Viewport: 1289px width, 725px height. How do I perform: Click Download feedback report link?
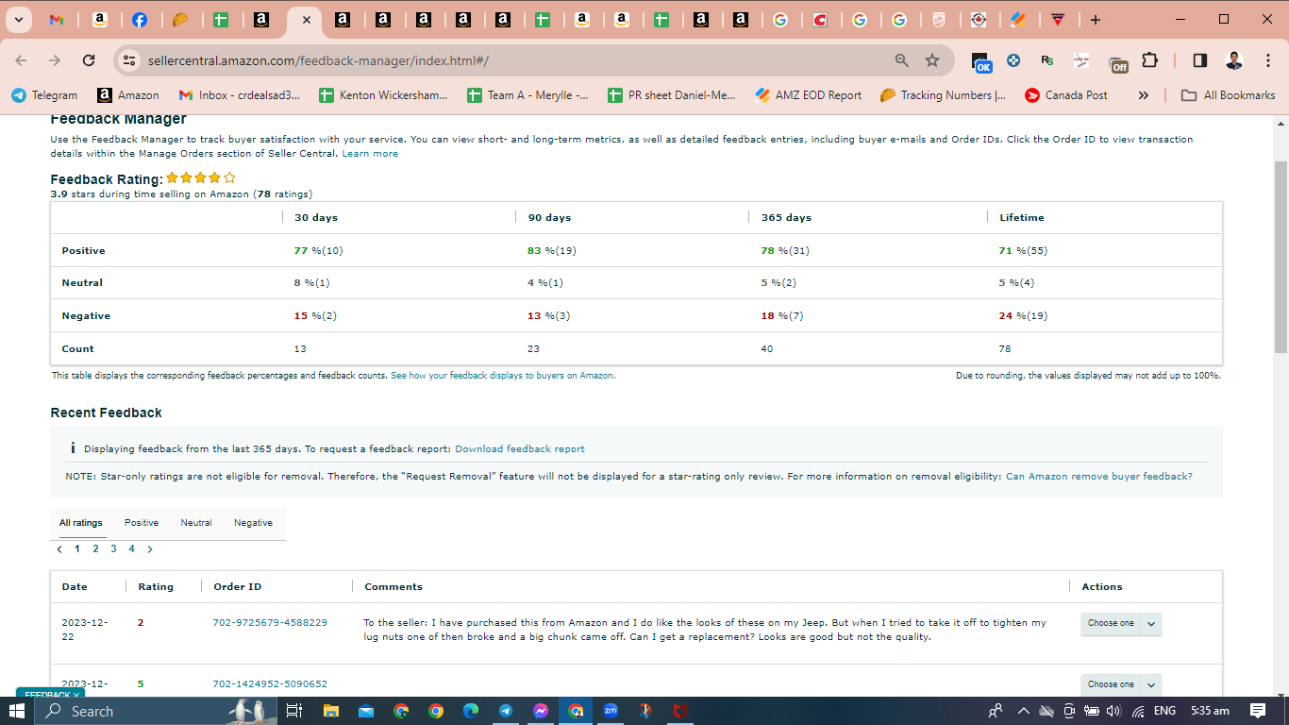coord(520,449)
